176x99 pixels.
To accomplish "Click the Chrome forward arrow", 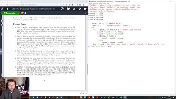I will [4, 5].
